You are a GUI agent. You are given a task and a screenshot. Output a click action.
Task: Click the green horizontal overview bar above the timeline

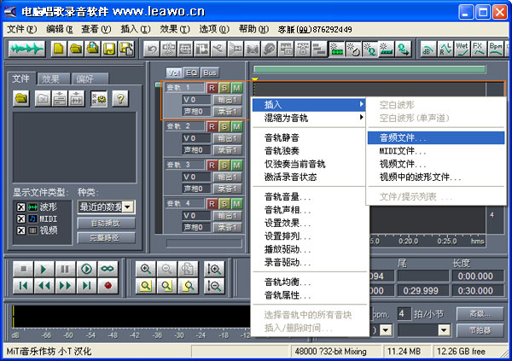369,69
